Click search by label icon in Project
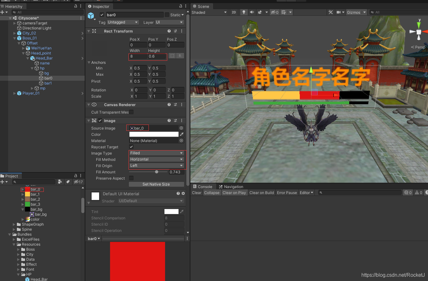428x281 pixels. 68,182
